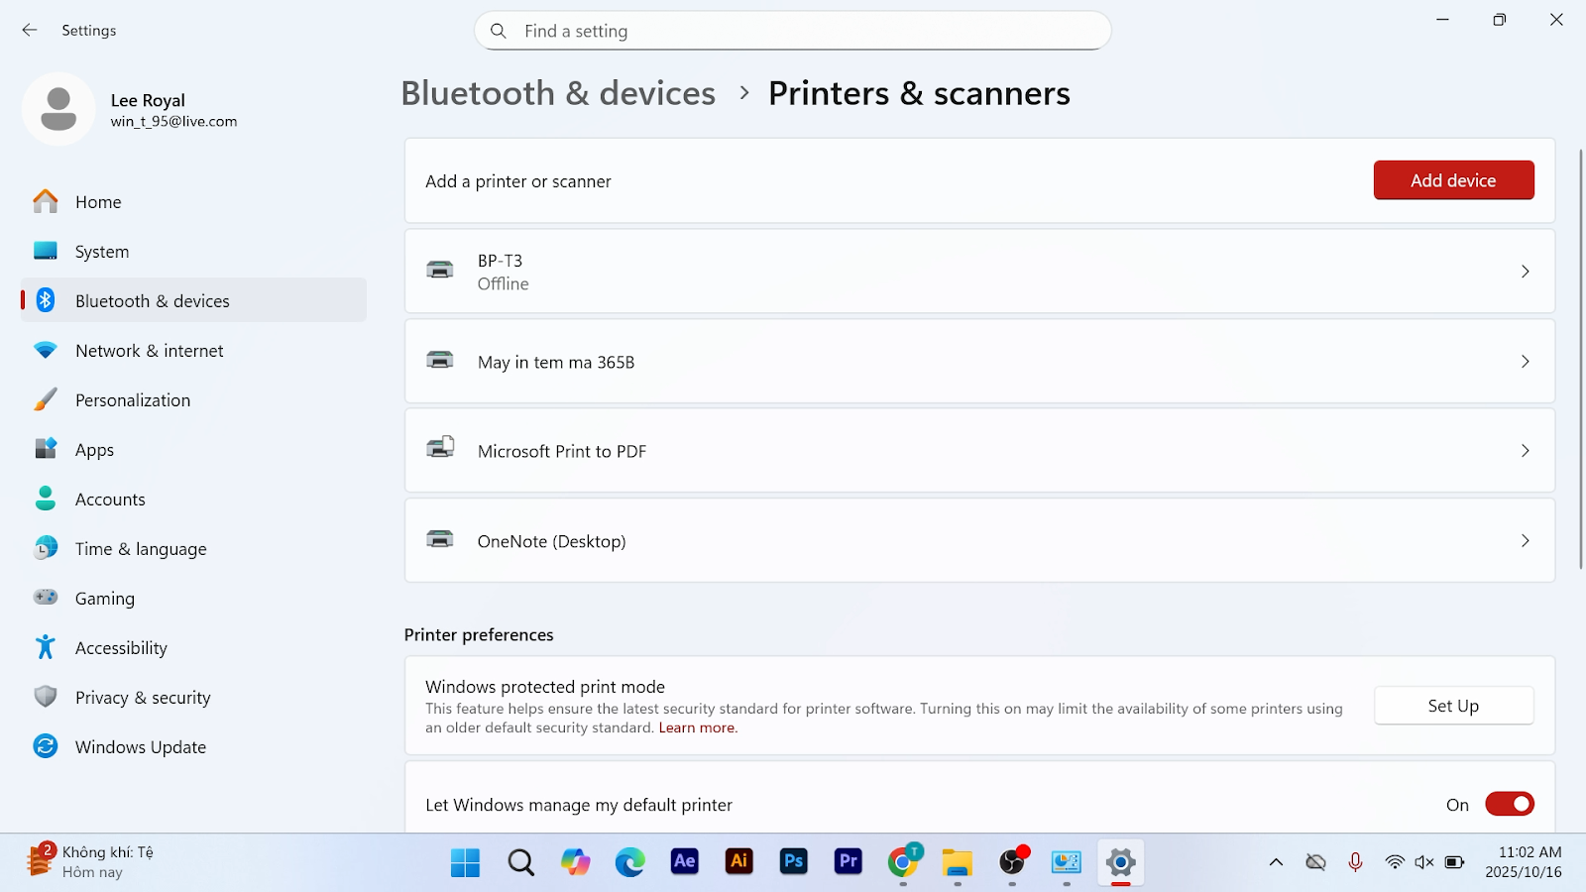The height and width of the screenshot is (892, 1586).
Task: Click the Microsoft Edge taskbar icon
Action: point(629,861)
